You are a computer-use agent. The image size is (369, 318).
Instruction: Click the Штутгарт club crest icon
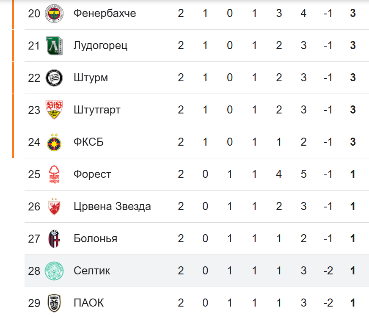coord(54,110)
